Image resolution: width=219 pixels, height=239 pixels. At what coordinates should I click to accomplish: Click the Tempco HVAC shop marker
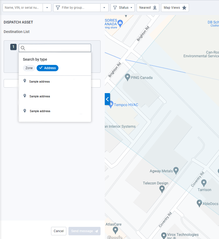point(111,104)
